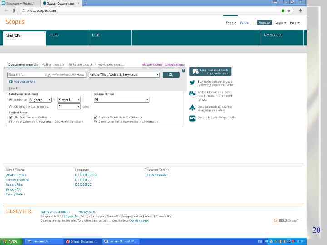Toggle Health Sciences subject area checkbox
327x245 pixels.
(x=10, y=122)
